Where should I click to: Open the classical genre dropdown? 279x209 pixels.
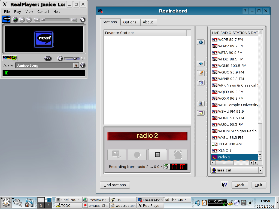point(260,170)
